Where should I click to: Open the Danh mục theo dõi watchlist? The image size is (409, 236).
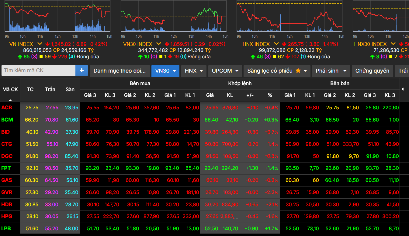point(120,71)
